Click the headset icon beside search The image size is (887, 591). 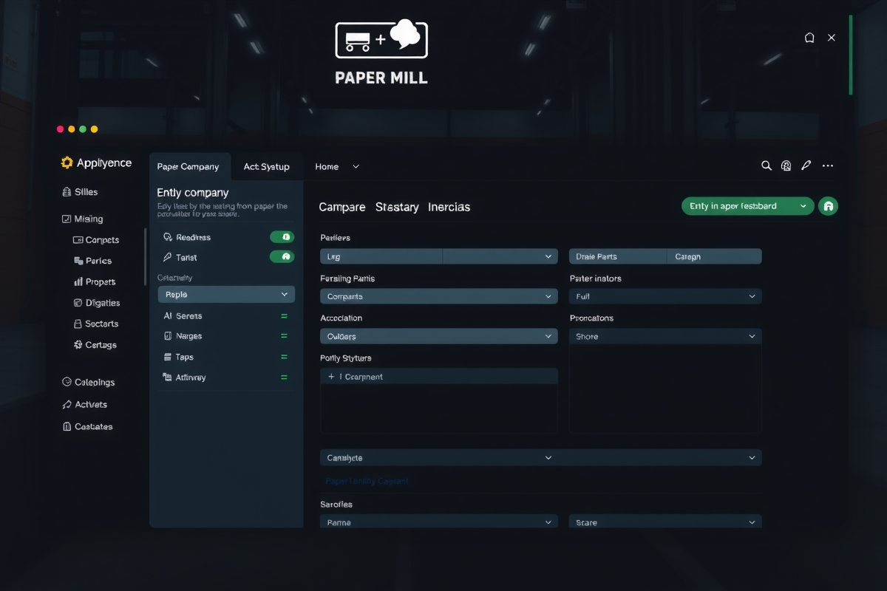(x=786, y=166)
